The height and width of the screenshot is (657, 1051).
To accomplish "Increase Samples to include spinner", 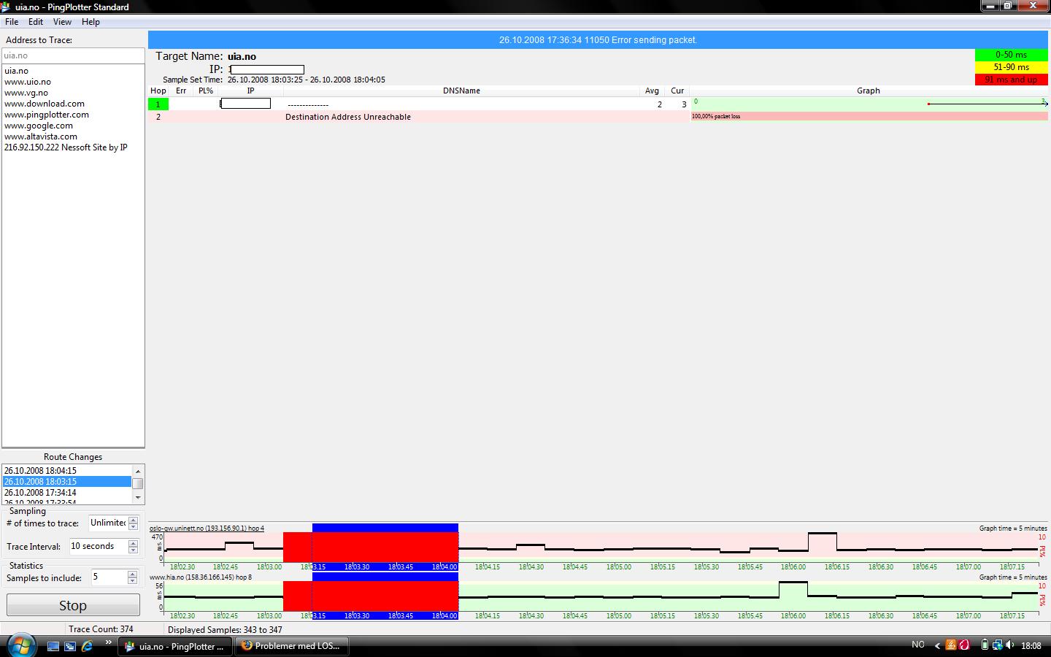I will pyautogui.click(x=132, y=574).
